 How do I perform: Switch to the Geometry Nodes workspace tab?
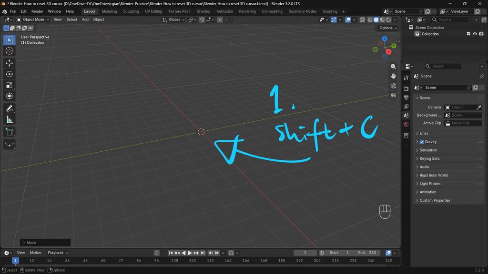point(302,11)
